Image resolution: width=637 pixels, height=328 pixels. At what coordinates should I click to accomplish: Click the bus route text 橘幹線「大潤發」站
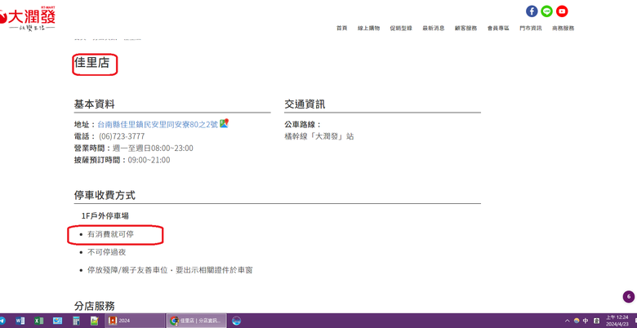[x=319, y=136]
